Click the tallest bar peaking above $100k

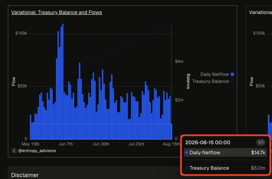point(63,81)
